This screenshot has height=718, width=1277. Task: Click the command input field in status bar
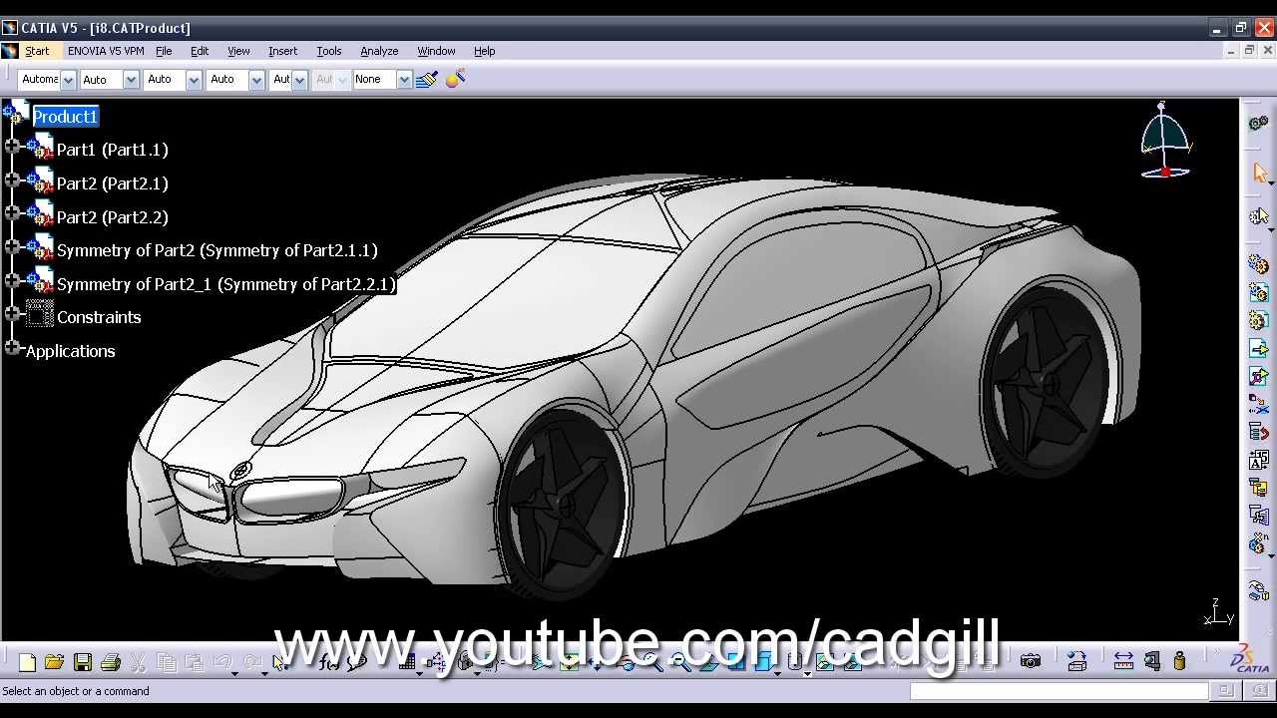click(x=1059, y=691)
